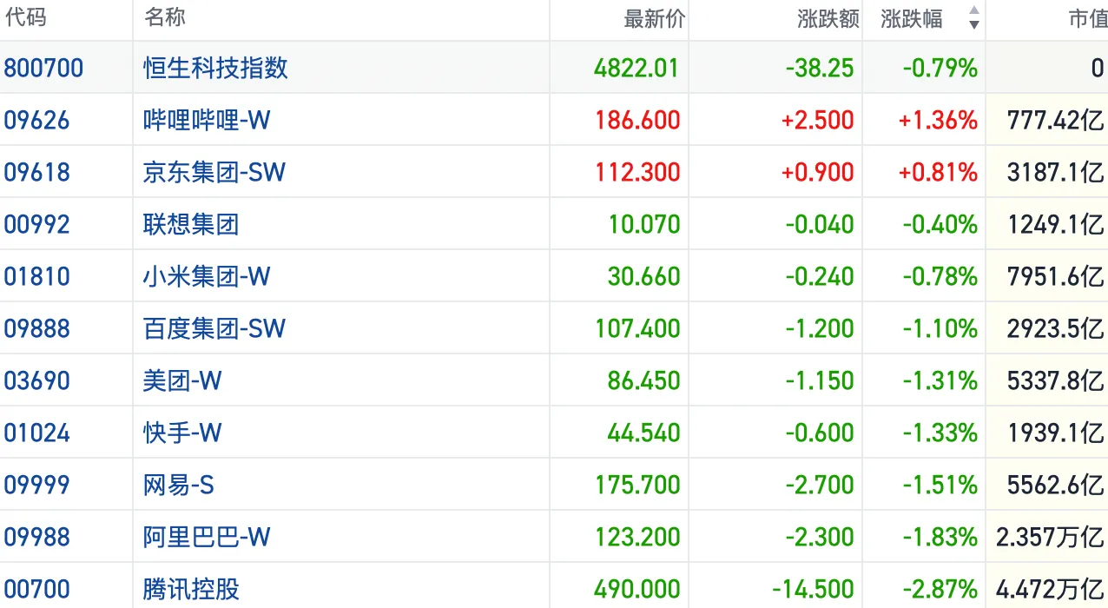
Task: Select 小米集团-W stock name
Action: 207,276
